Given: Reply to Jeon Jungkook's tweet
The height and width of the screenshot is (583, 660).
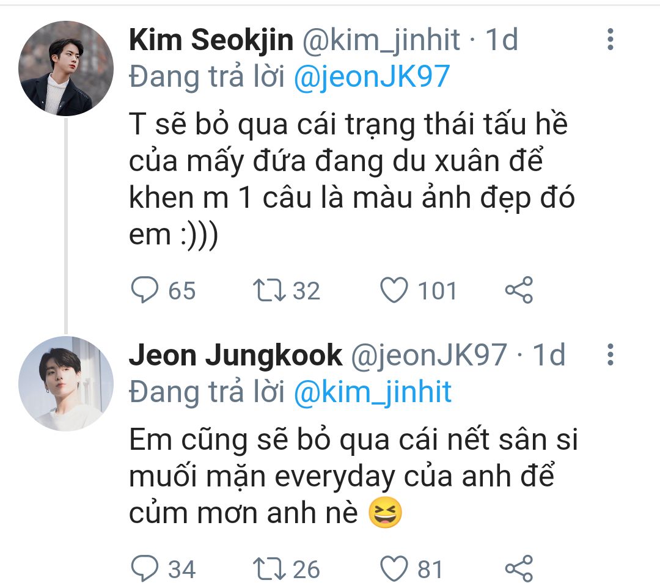Looking at the screenshot, I should coord(145,568).
